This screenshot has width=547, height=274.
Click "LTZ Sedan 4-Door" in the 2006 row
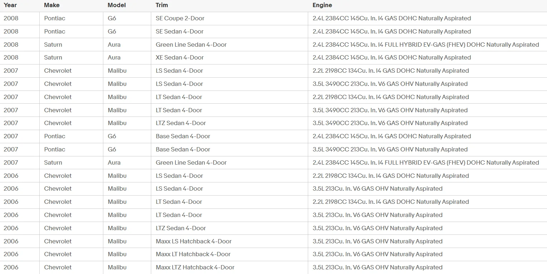[181, 228]
